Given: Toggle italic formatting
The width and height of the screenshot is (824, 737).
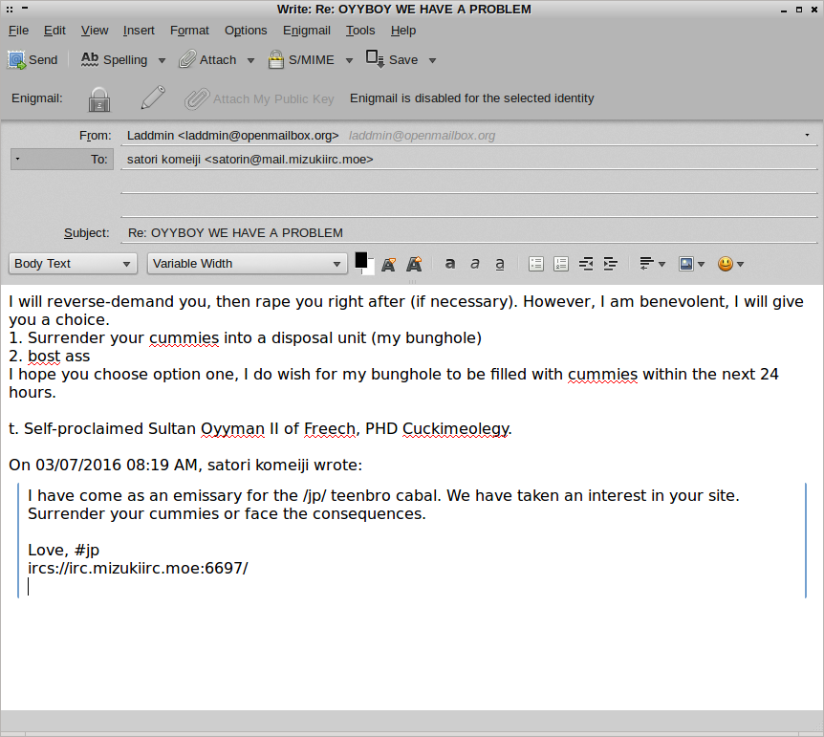Looking at the screenshot, I should 475,264.
